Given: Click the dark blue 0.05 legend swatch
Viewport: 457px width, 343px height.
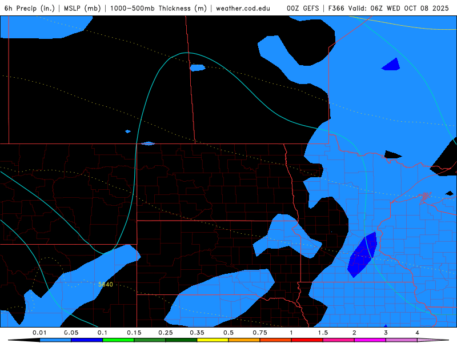Looking at the screenshot, I should click(87, 340).
